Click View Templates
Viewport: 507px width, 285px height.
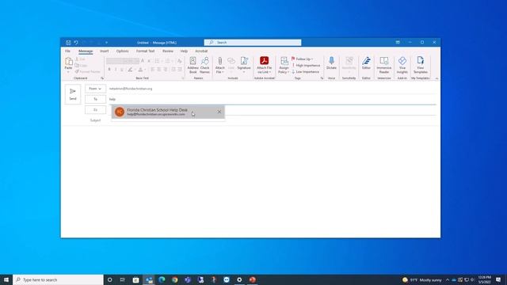coord(421,65)
